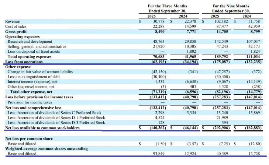
Task: Click Total other expense, net label
Action: coord(31,92)
